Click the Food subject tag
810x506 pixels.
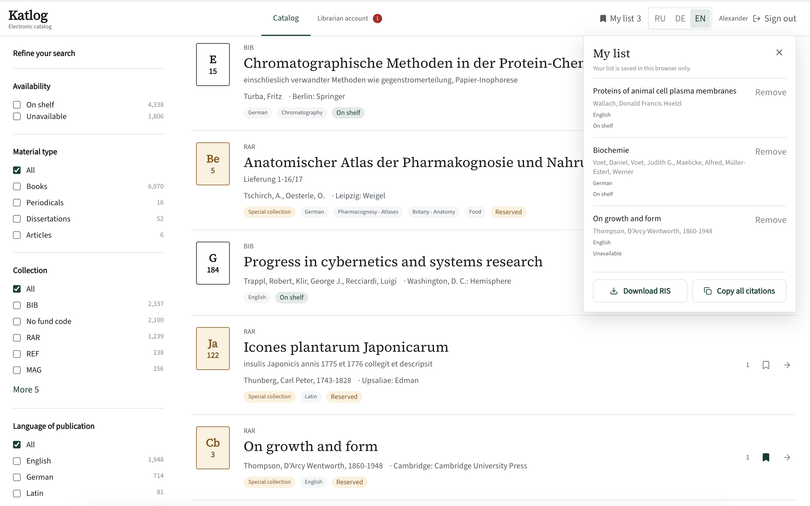click(x=475, y=212)
